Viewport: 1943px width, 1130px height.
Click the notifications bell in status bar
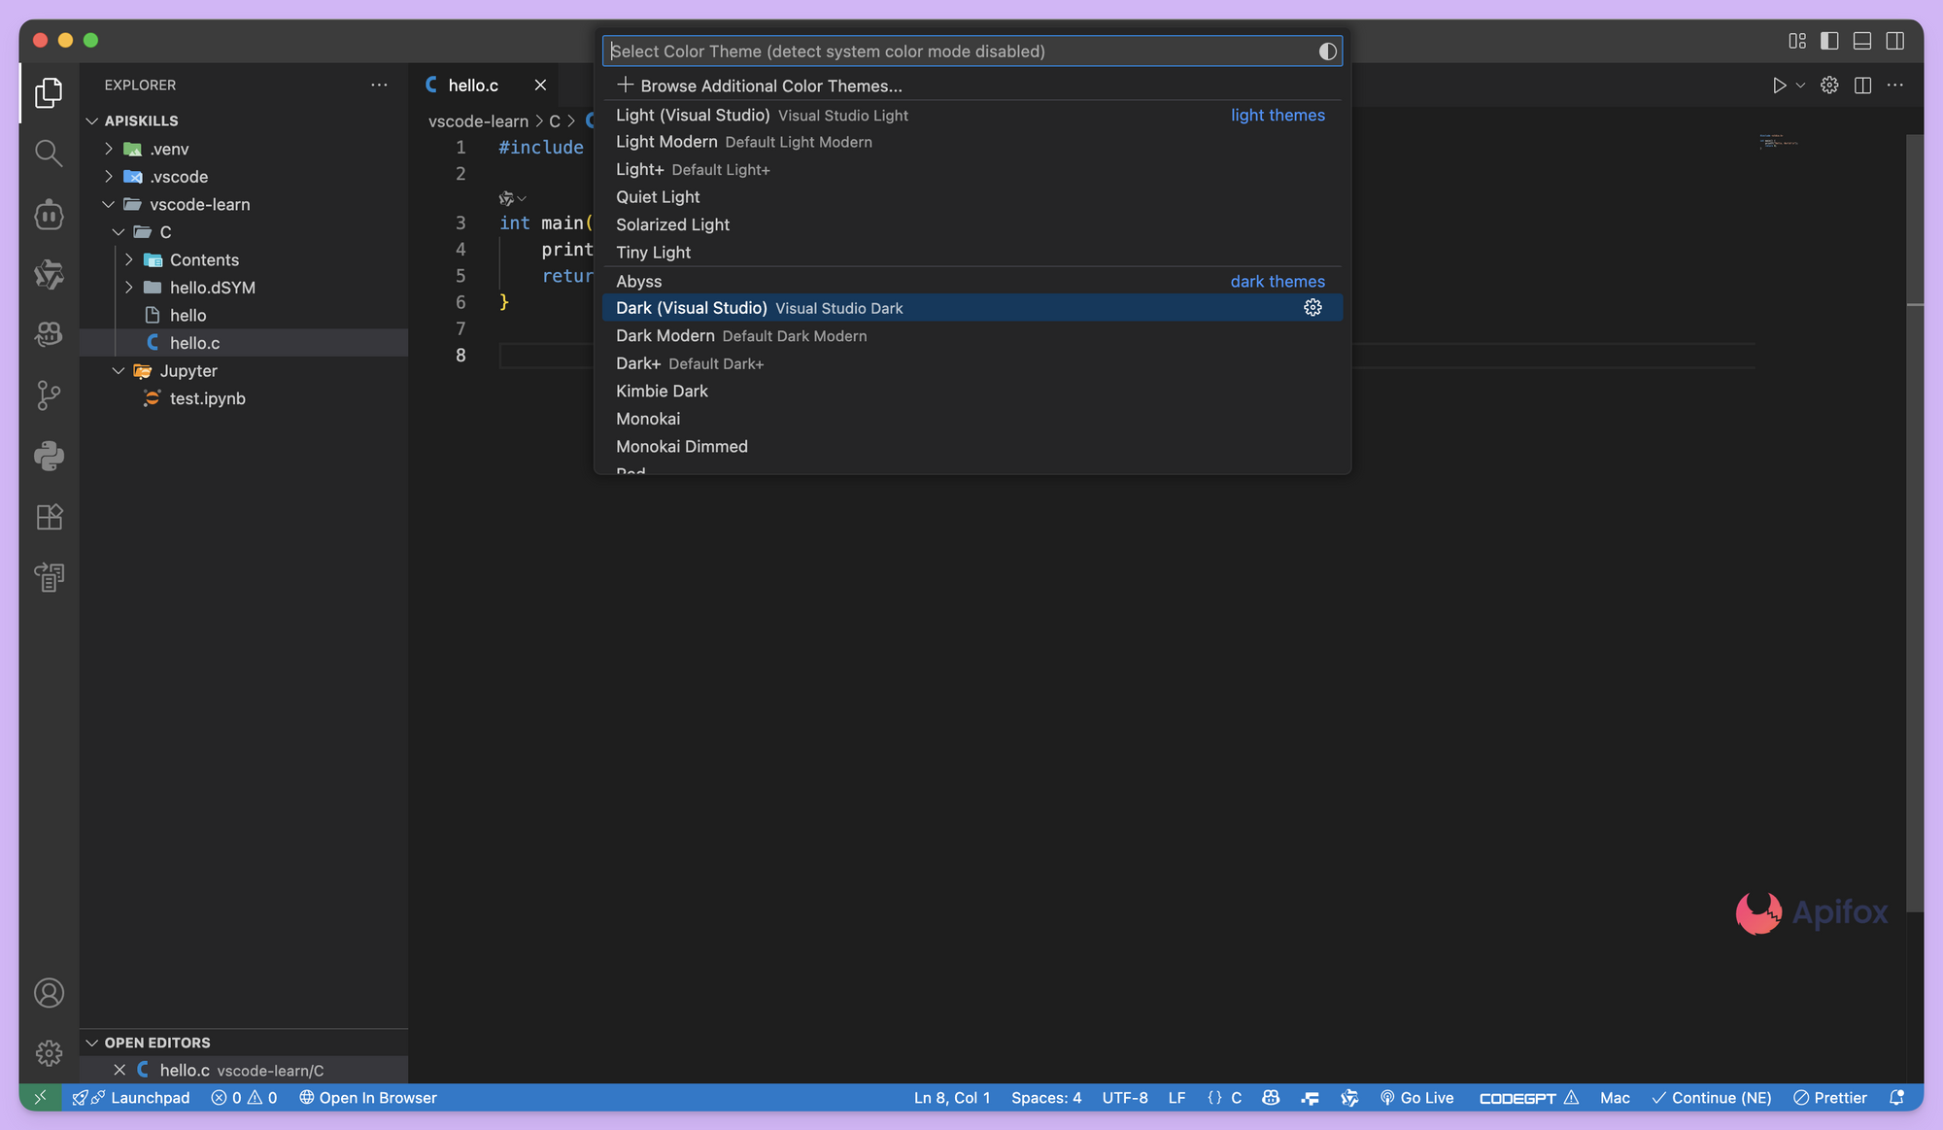click(1895, 1098)
